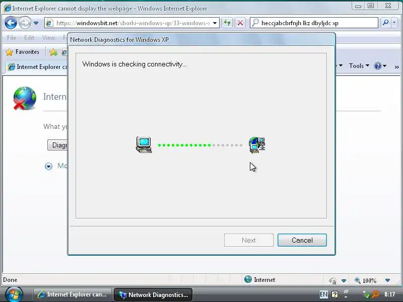This screenshot has height=302, width=403.
Task: Click the language bar help icon
Action: pos(334,294)
